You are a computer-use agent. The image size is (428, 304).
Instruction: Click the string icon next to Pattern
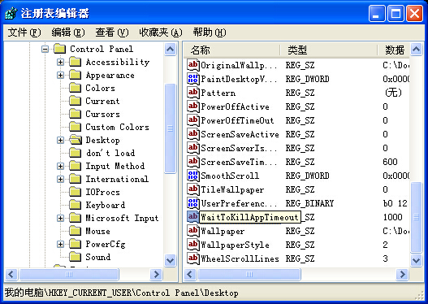[193, 93]
